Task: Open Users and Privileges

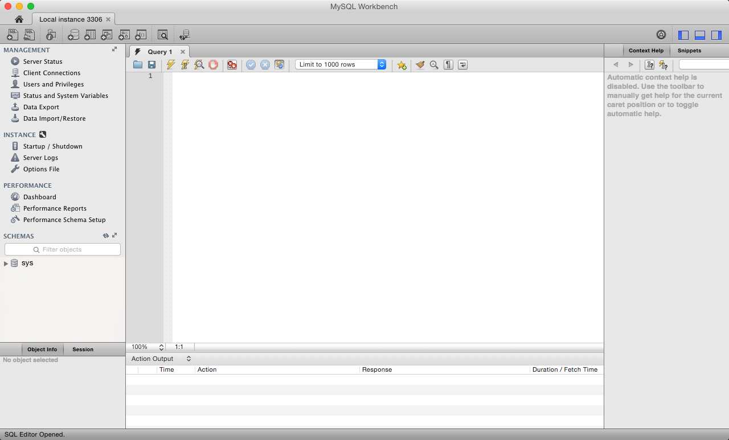Action: point(54,84)
